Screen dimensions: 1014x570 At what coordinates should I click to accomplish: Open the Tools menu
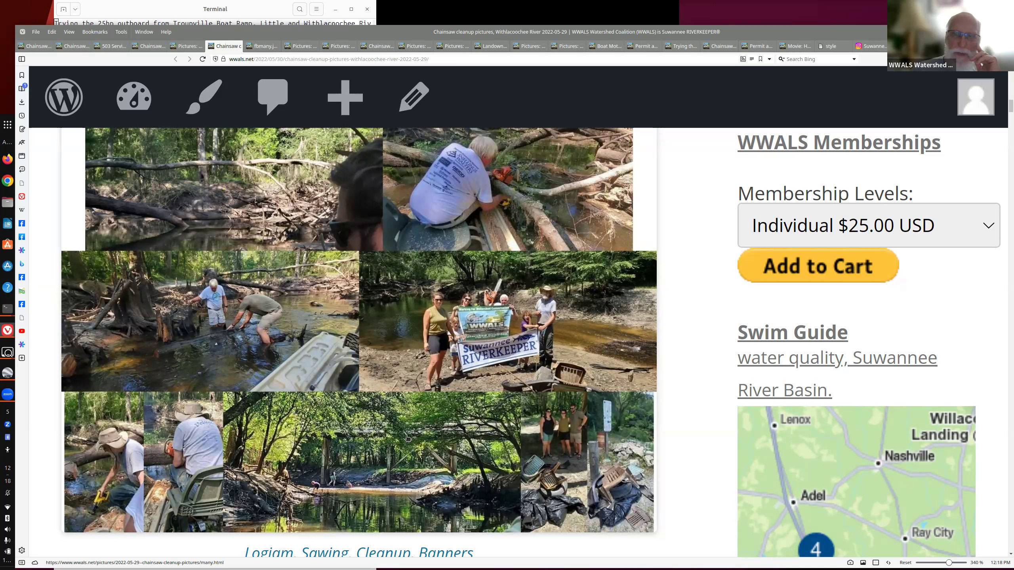[121, 32]
